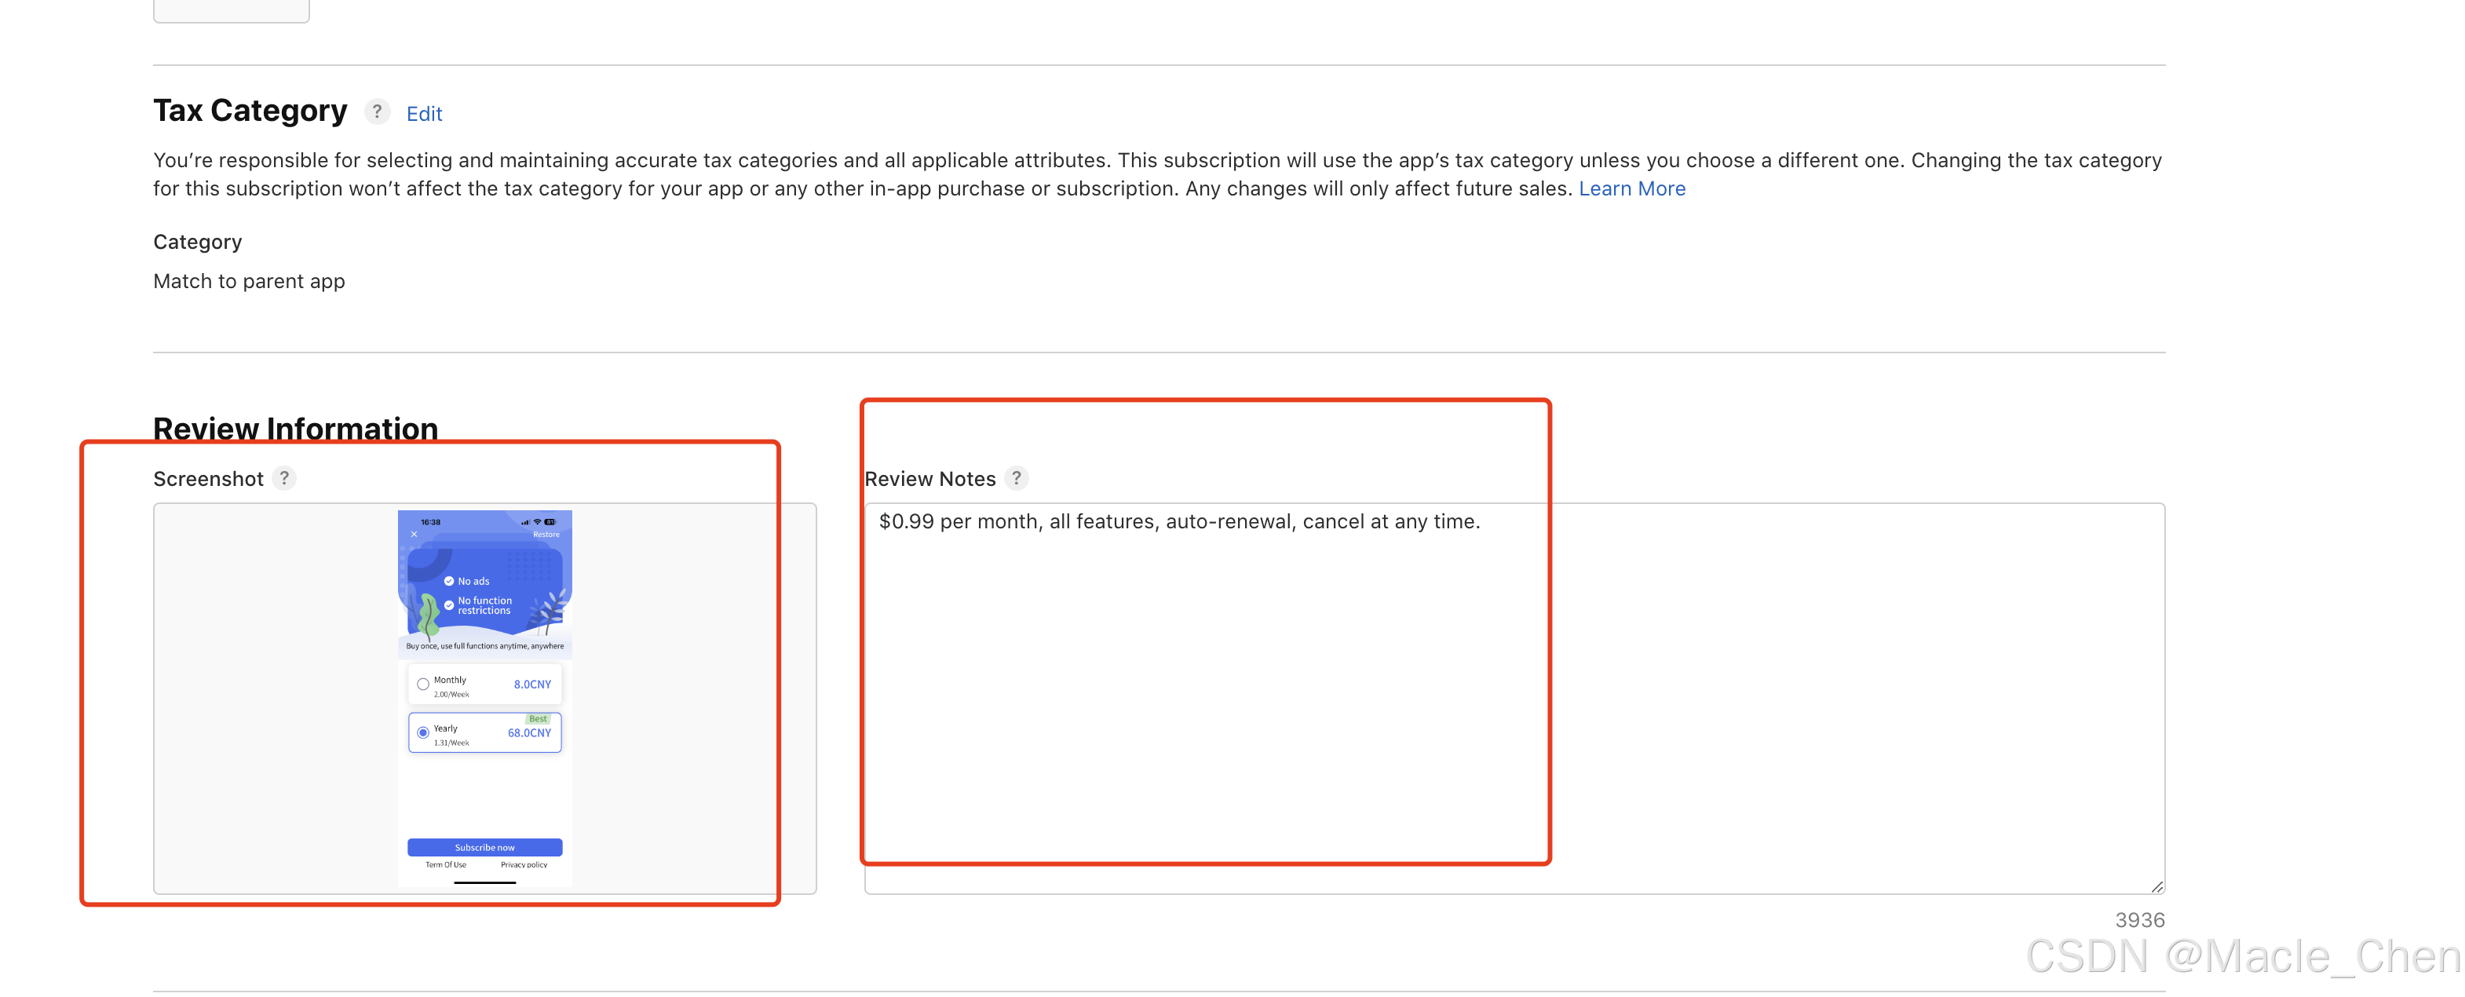Click the Wi-Fi icon in phone preview
The width and height of the screenshot is (2465, 997).
pyautogui.click(x=537, y=521)
